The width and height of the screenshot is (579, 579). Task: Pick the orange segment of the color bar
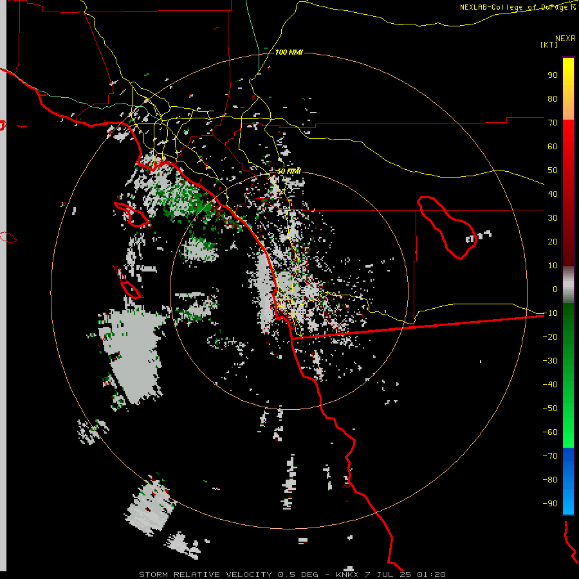pyautogui.click(x=568, y=109)
